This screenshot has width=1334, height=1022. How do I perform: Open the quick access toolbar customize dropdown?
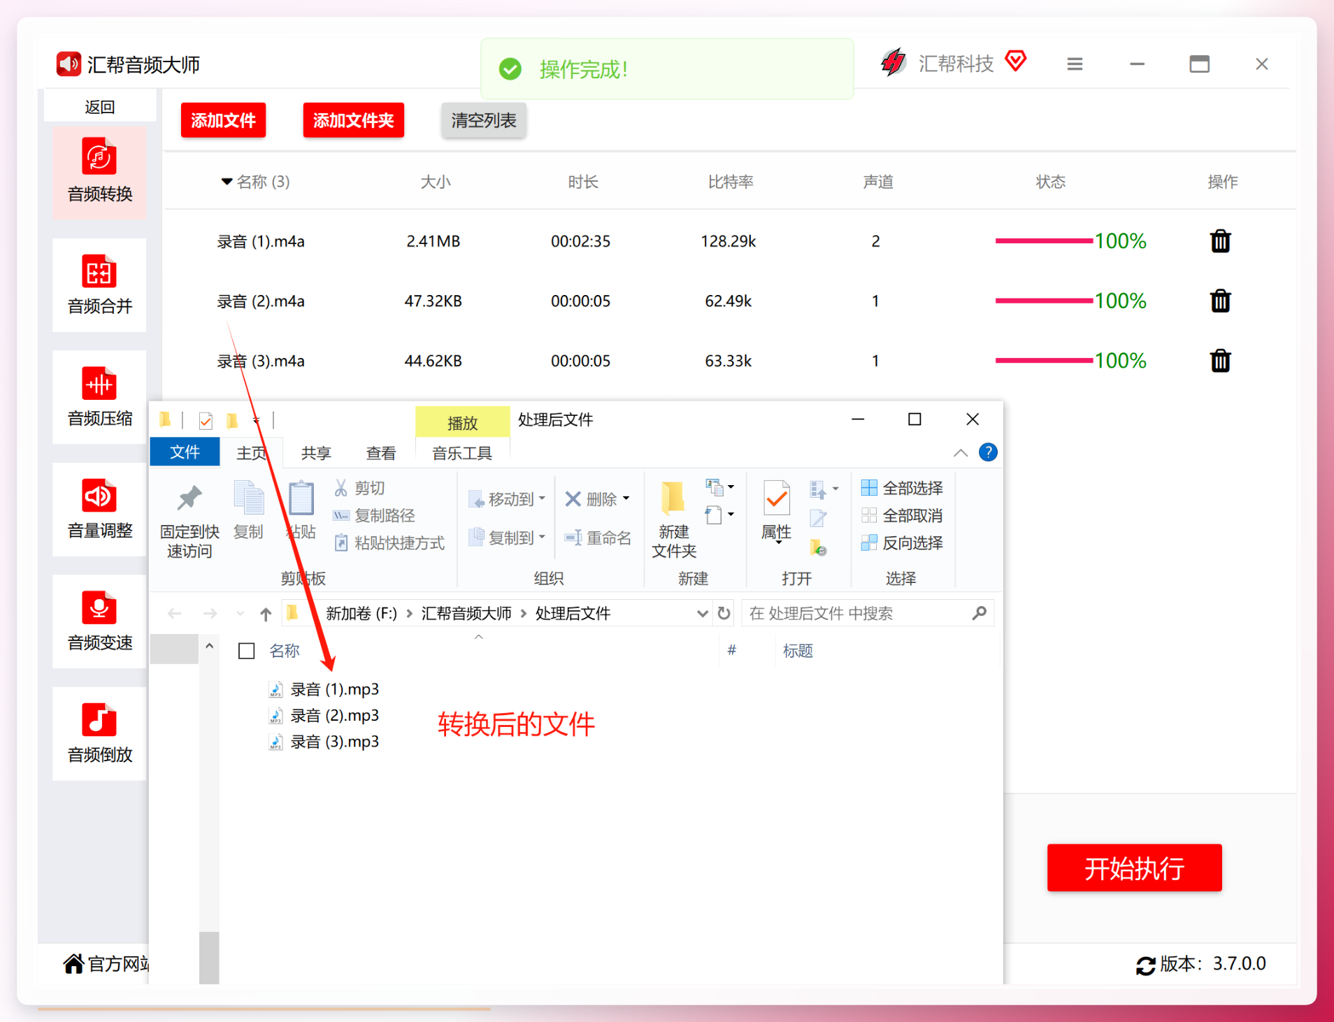click(x=257, y=420)
